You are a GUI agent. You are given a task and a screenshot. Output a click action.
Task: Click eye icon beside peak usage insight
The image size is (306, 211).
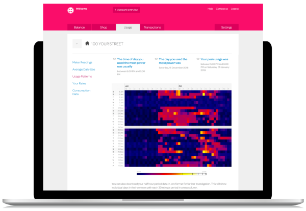point(198,59)
